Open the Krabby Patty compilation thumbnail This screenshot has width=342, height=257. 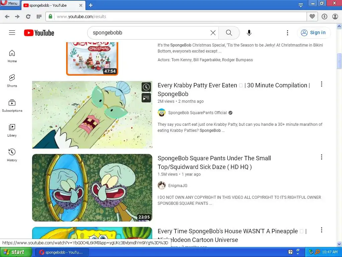pyautogui.click(x=92, y=115)
